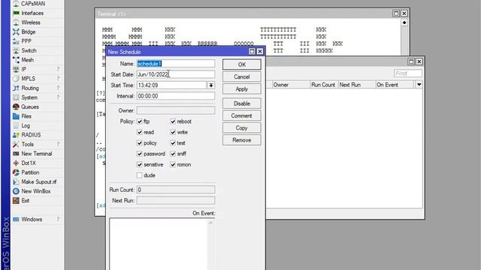481x270 pixels.
Task: Open the Wireless icon
Action: pyautogui.click(x=16, y=22)
